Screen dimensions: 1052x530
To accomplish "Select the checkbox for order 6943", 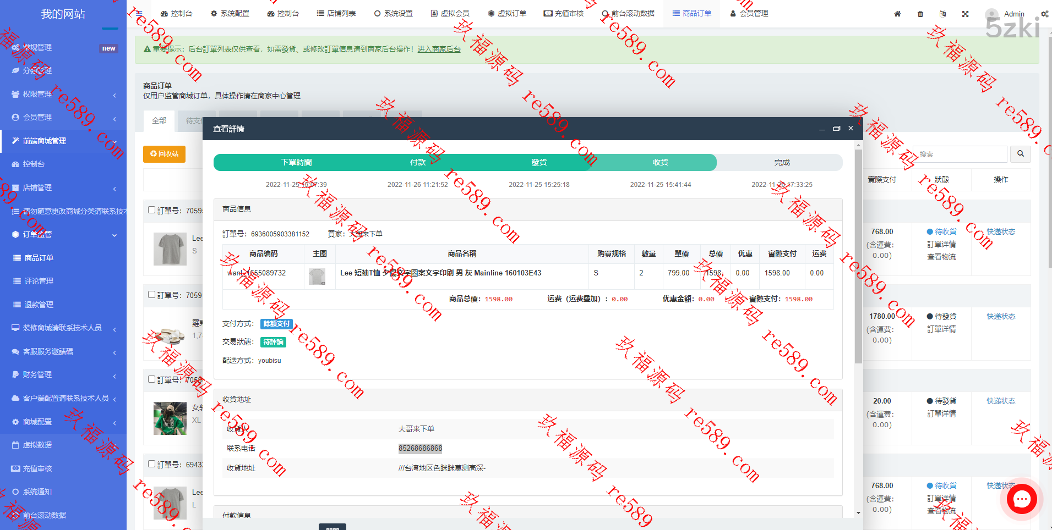I will [x=151, y=464].
